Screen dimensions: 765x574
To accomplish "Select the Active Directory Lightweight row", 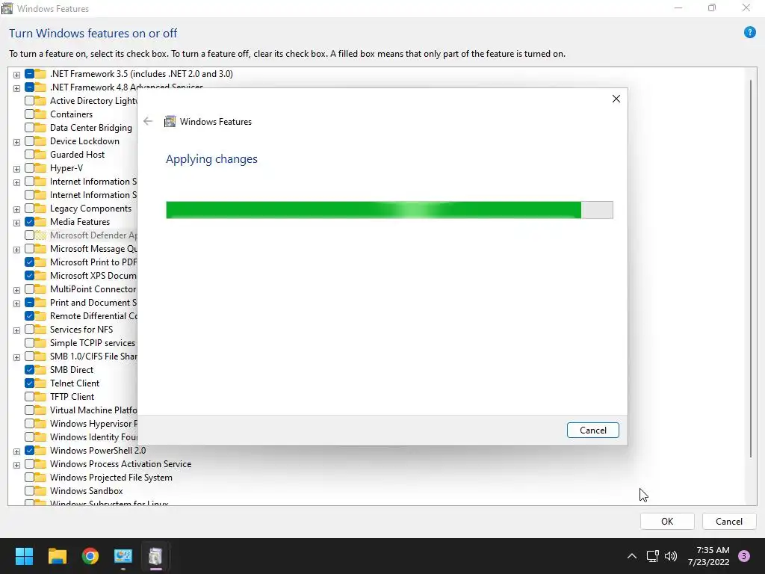I will [93, 101].
